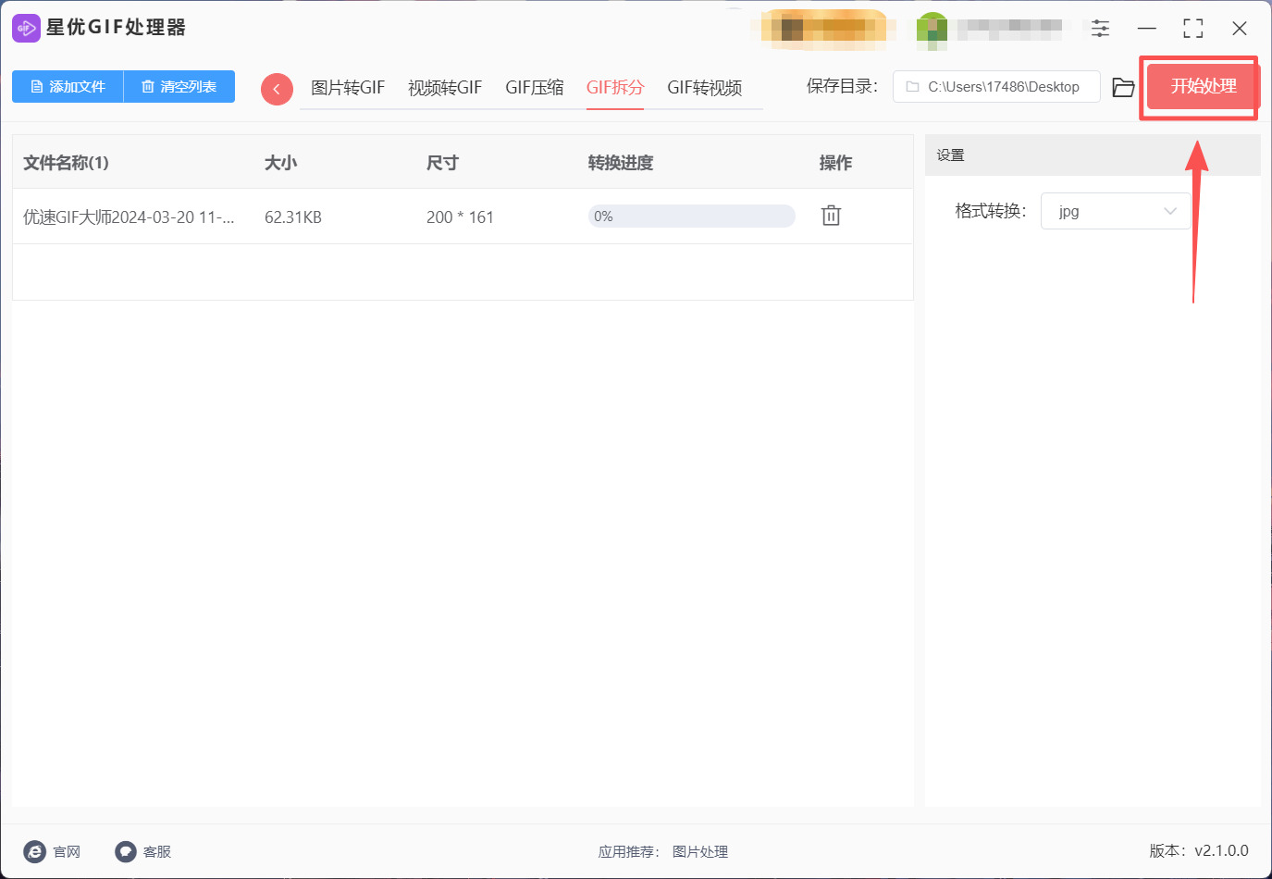This screenshot has height=879, width=1272.
Task: Click the 官网 label in footer
Action: 67,851
